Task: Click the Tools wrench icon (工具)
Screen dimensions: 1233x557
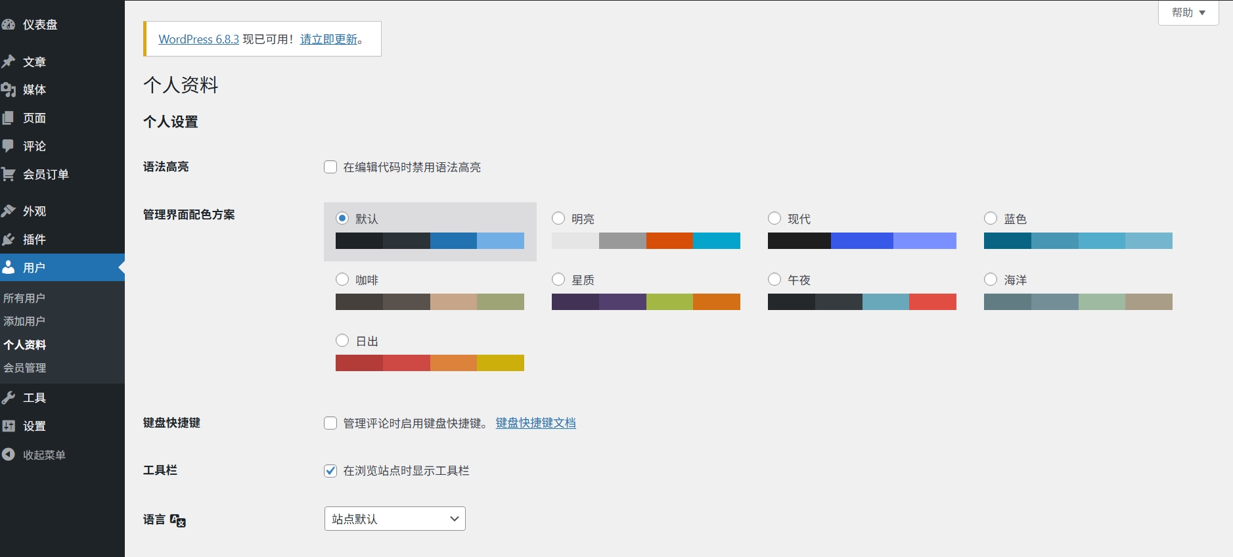Action: click(9, 397)
